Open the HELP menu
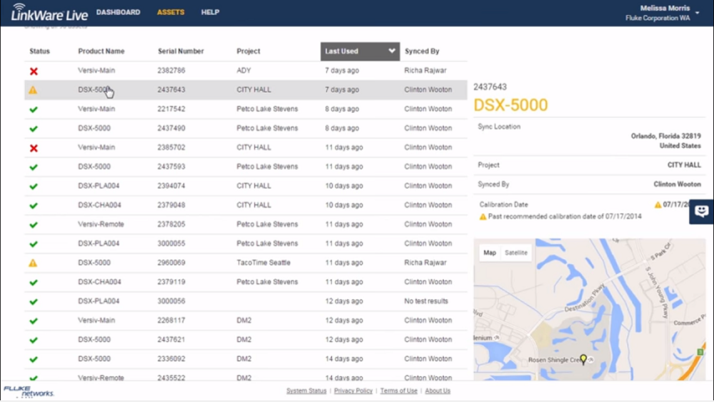 pos(211,13)
